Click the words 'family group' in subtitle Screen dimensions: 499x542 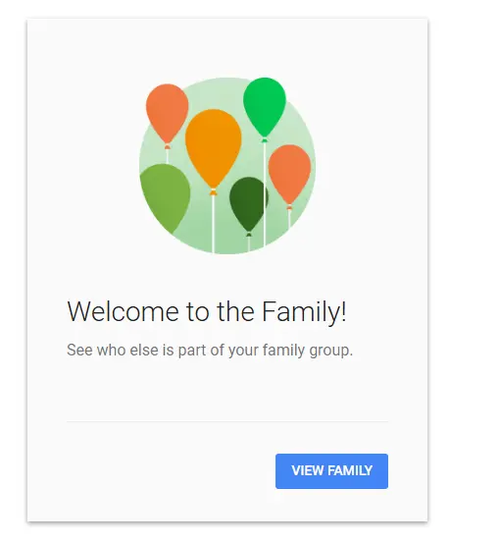click(x=307, y=350)
